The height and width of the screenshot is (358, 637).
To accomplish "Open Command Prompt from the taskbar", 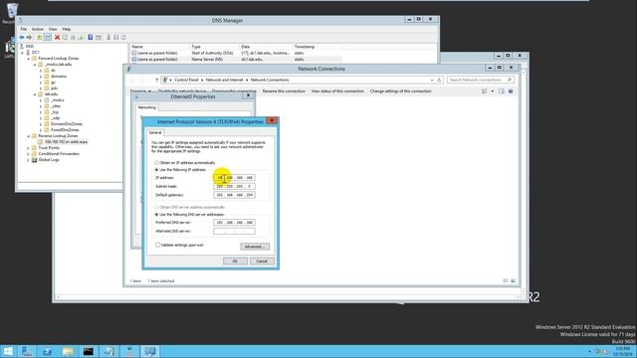I will [89, 351].
